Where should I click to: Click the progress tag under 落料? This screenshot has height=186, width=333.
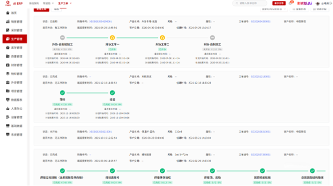62,104
